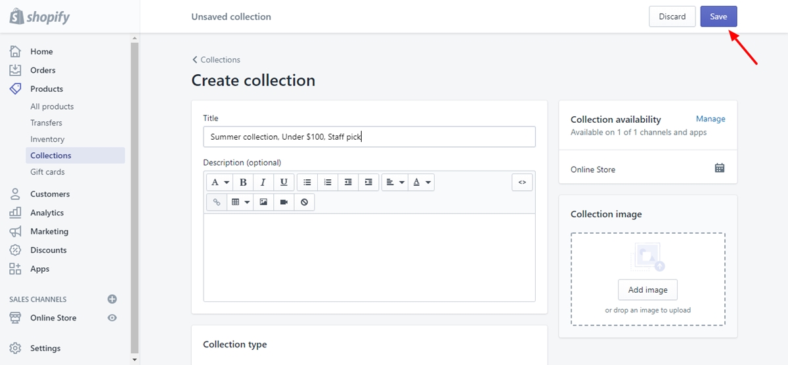
Task: Go to Orders in the sidebar
Action: tap(43, 70)
